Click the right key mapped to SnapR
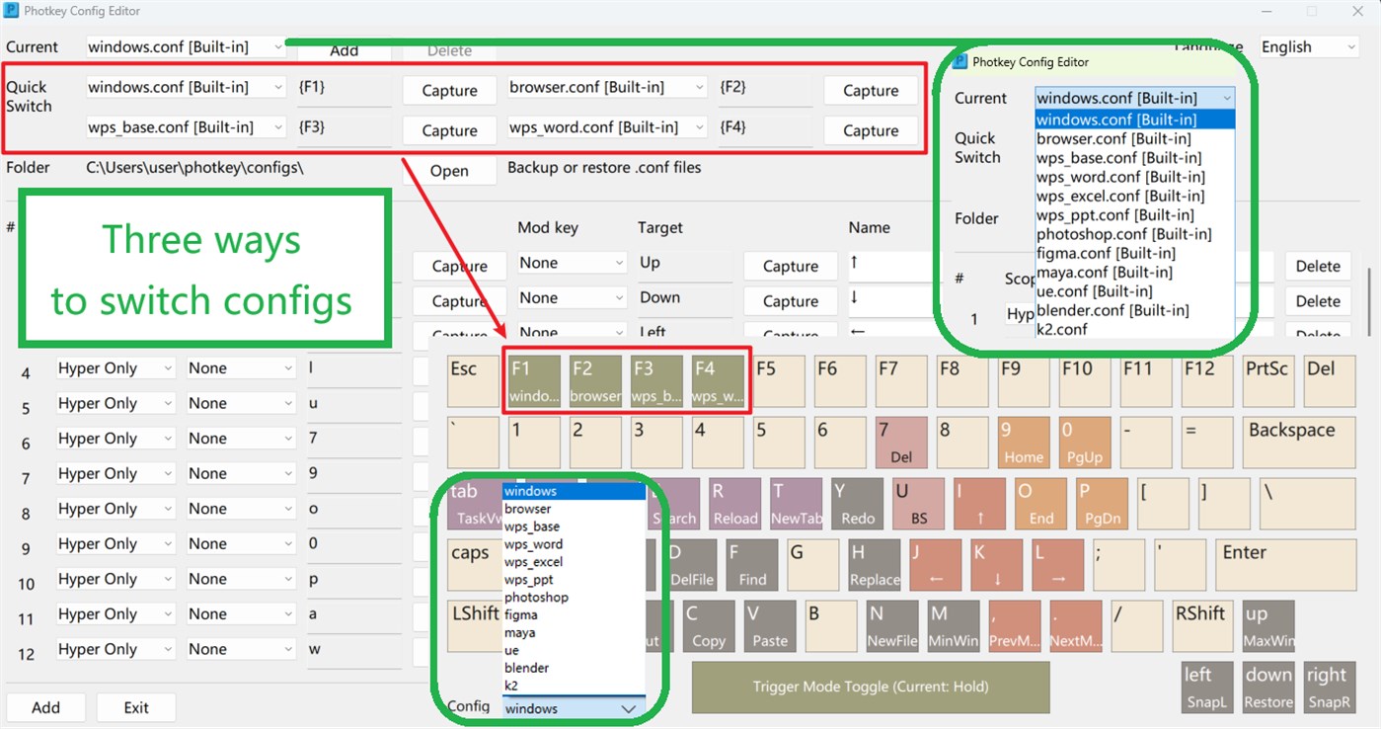 click(x=1330, y=688)
